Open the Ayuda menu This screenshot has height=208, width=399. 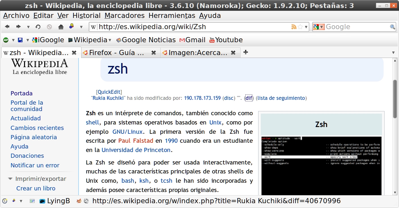coord(210,15)
